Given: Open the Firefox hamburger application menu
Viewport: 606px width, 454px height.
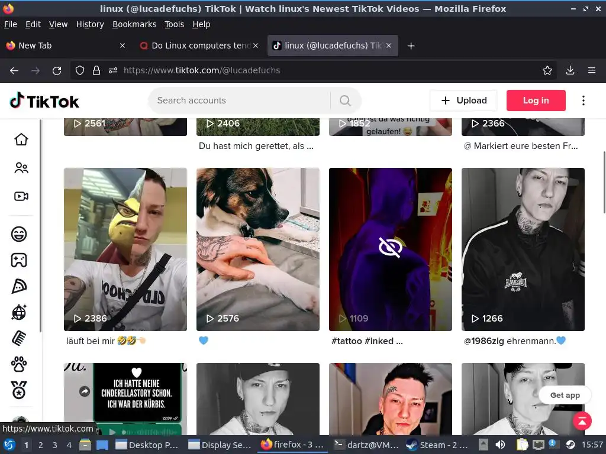Looking at the screenshot, I should coord(592,70).
